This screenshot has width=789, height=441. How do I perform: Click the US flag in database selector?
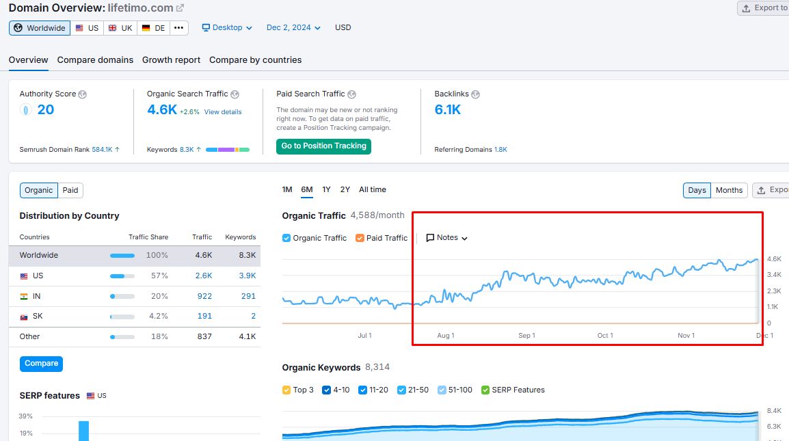click(79, 27)
